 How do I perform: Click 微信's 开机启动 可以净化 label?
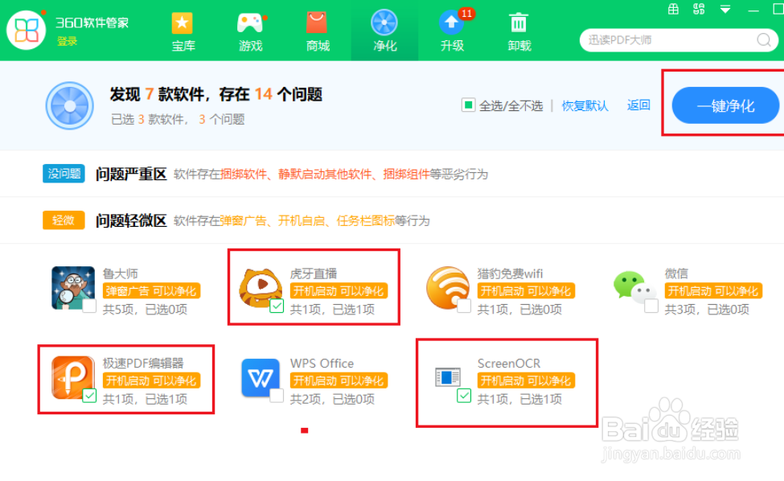click(713, 291)
